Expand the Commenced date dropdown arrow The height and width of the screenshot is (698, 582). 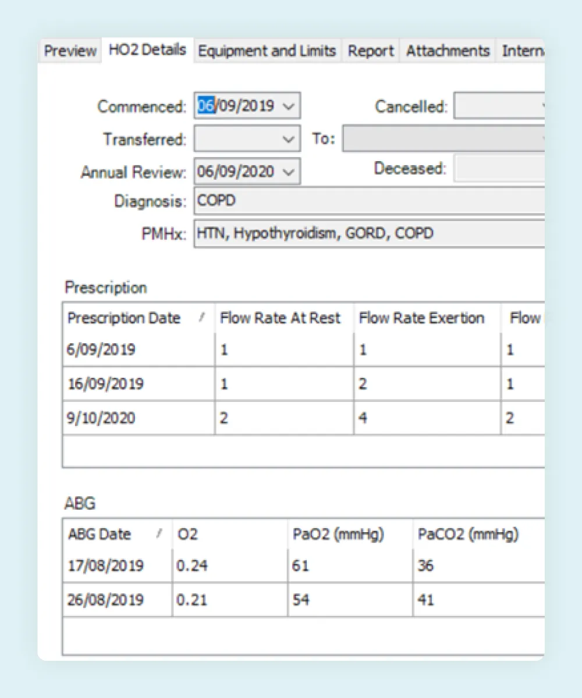click(x=289, y=107)
